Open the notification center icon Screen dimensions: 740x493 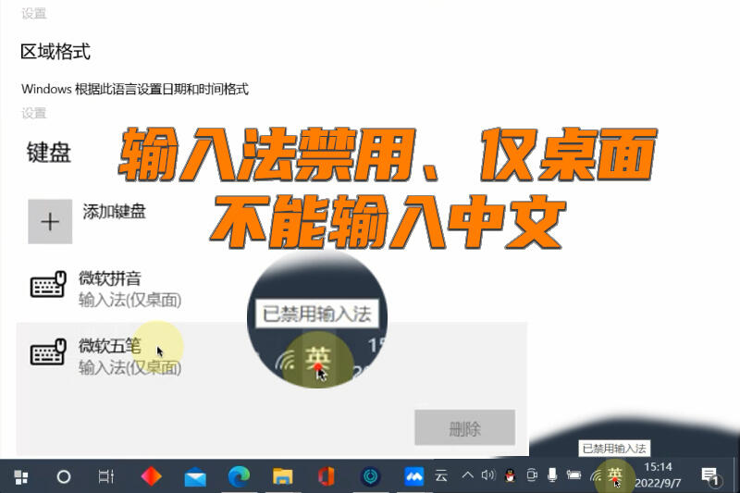[709, 475]
